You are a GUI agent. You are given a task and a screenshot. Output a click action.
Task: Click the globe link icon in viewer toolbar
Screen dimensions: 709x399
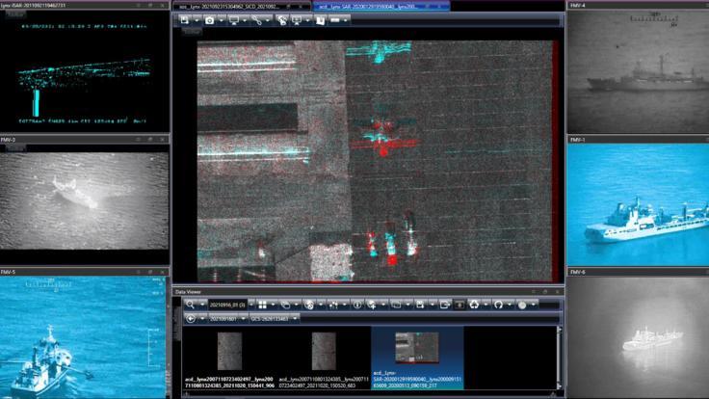coord(281,20)
